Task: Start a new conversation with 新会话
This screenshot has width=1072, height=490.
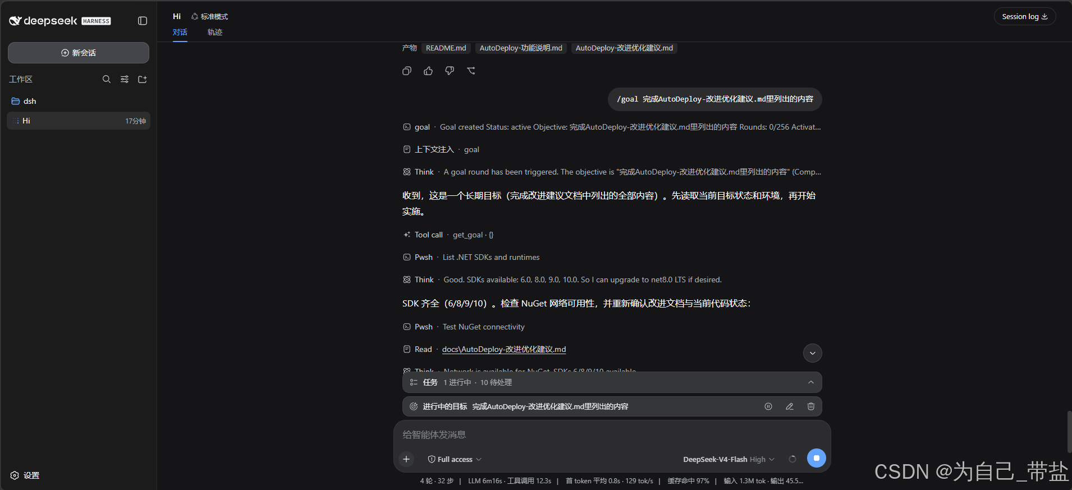Action: click(79, 53)
